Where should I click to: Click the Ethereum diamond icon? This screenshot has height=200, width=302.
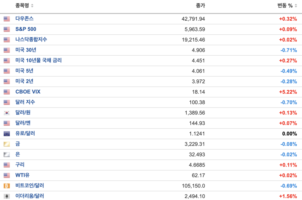click(7, 196)
